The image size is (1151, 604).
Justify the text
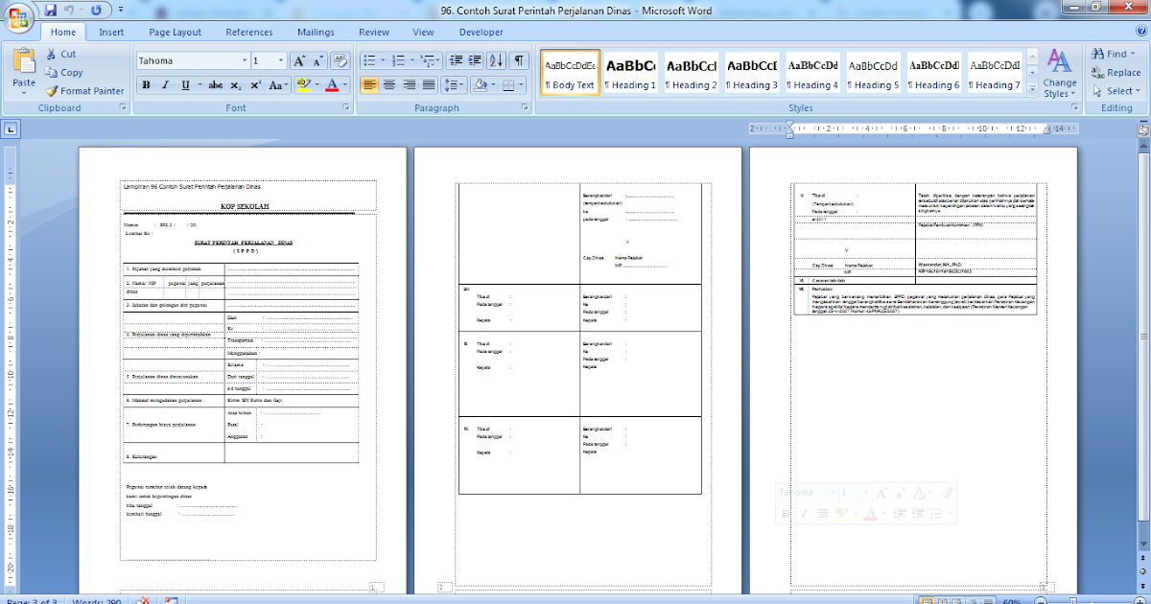[x=430, y=84]
